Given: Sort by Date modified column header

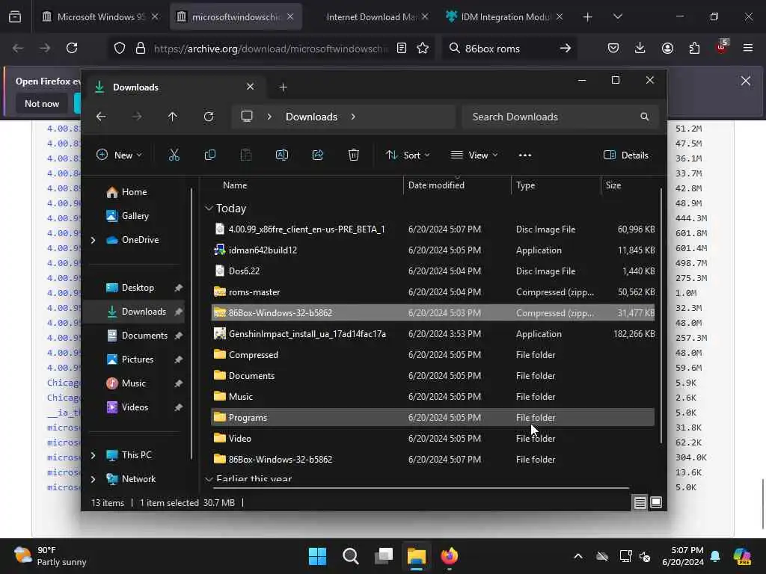Looking at the screenshot, I should (457, 185).
